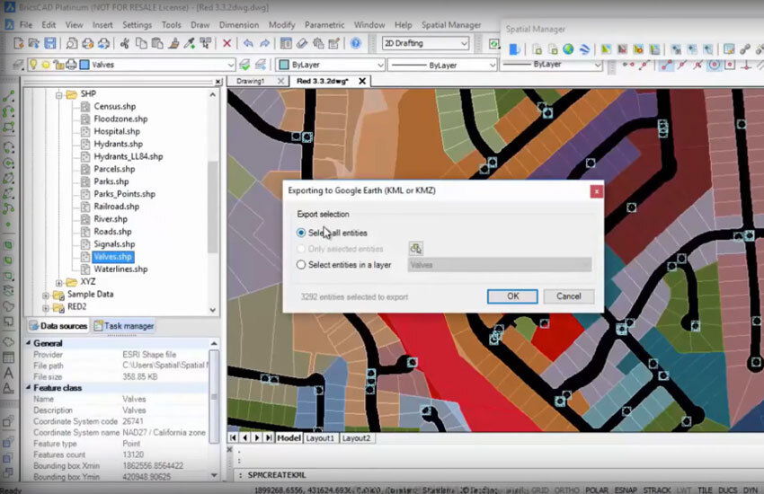Screen dimensions: 764x494
Task: Open the Valves layer dropdown
Action: pyautogui.click(x=230, y=65)
